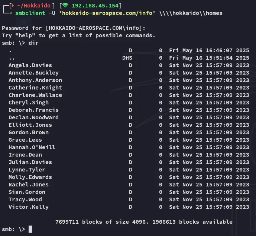Click the smbclient command text
256x236 pixels.
(x=30, y=13)
